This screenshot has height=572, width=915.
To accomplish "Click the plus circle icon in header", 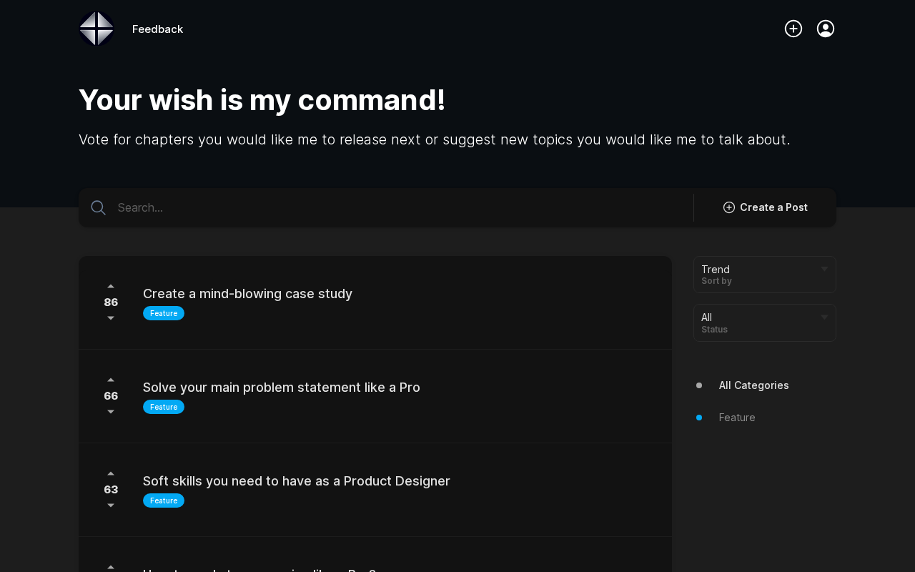I will (793, 29).
